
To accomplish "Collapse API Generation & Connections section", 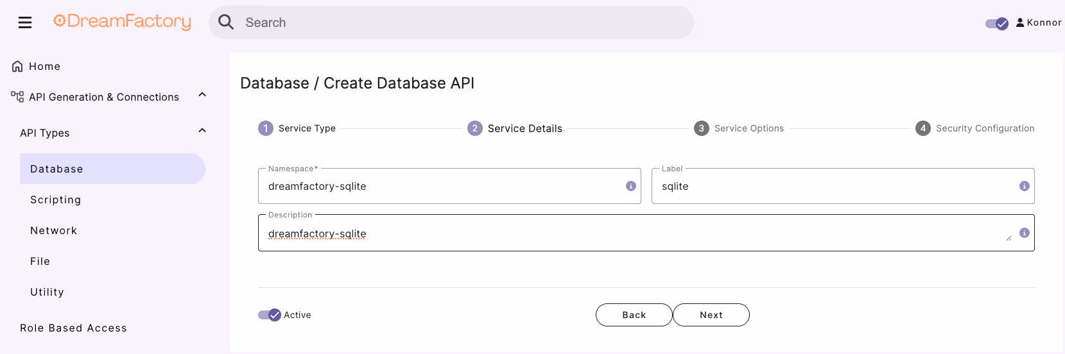I will (202, 95).
